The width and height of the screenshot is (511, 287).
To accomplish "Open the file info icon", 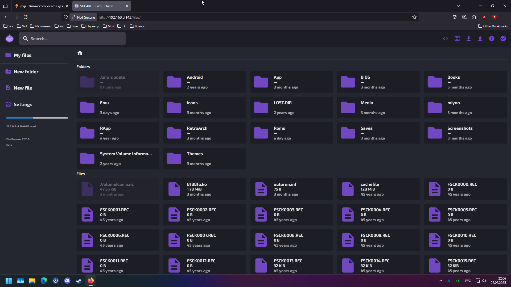I will pos(491,39).
